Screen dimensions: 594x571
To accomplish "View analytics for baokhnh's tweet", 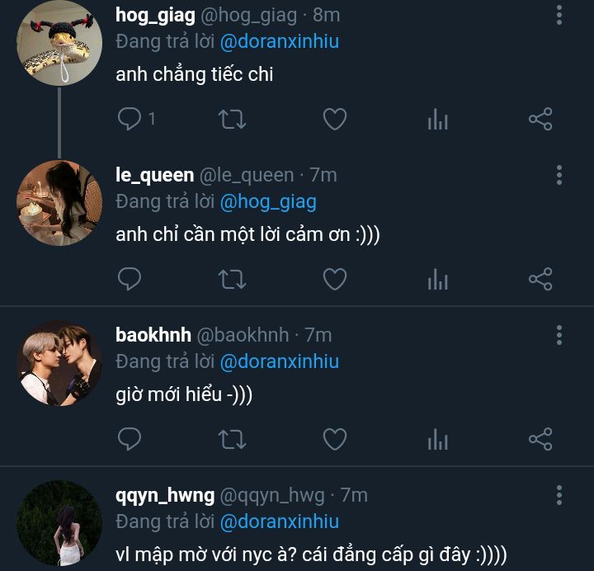I will (437, 439).
